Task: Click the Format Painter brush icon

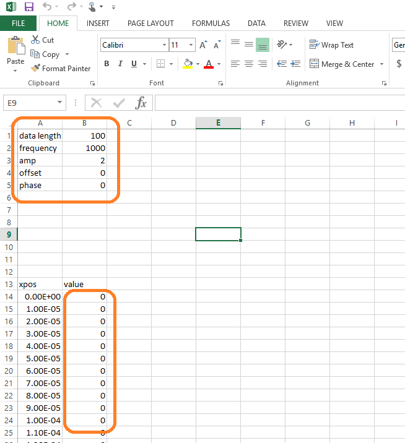Action: pos(35,69)
